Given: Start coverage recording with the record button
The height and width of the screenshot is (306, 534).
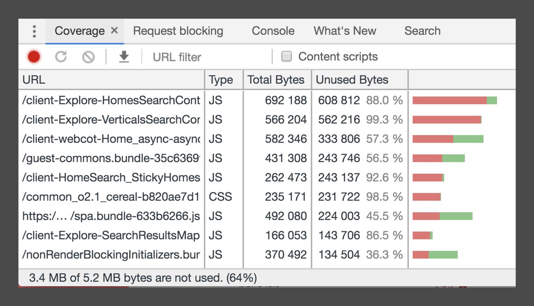Looking at the screenshot, I should [x=33, y=57].
